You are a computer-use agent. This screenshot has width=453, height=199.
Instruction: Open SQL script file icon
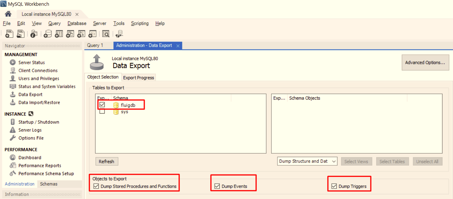tap(20, 34)
